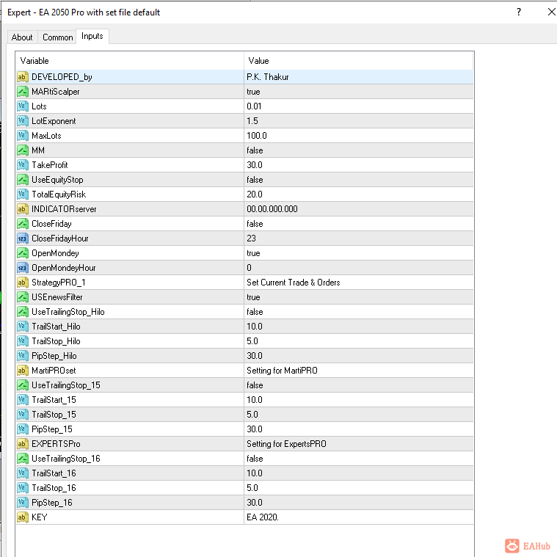The height and width of the screenshot is (557, 557).
Task: Click the string icon beside EXPERTSPro
Action: [x=22, y=444]
